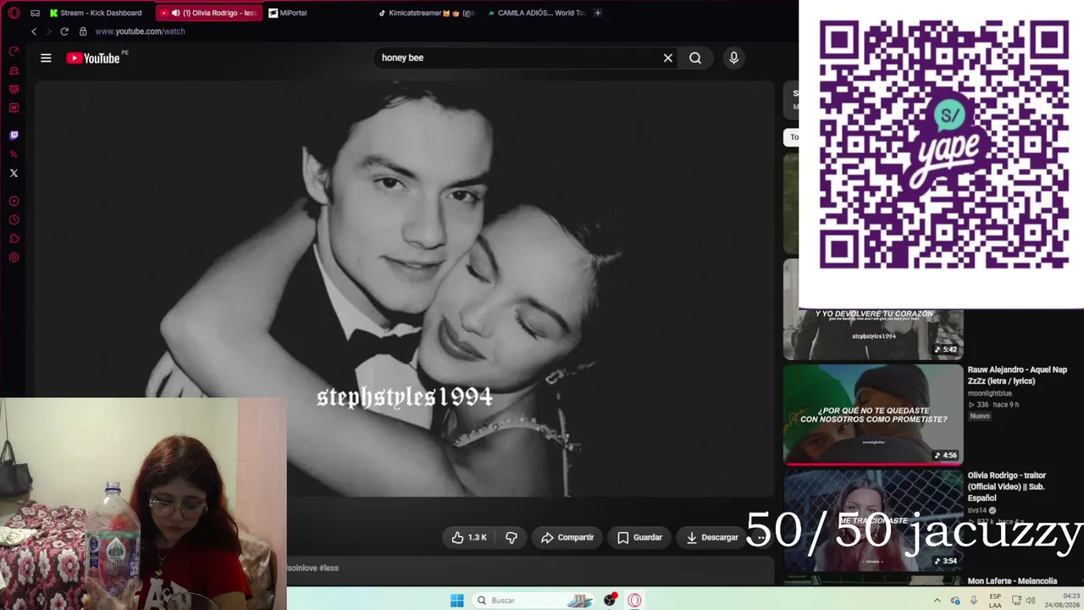Image resolution: width=1084 pixels, height=610 pixels.
Task: Download the video with Descargar
Action: click(x=712, y=537)
